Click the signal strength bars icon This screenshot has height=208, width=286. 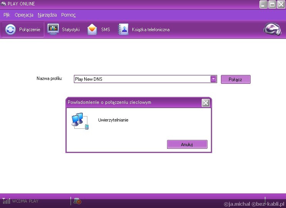click(x=6, y=201)
